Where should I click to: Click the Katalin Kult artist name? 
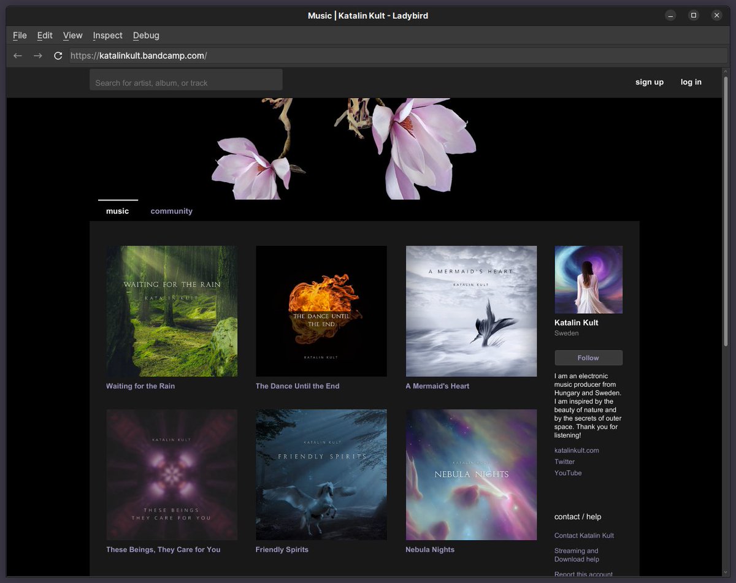point(577,322)
